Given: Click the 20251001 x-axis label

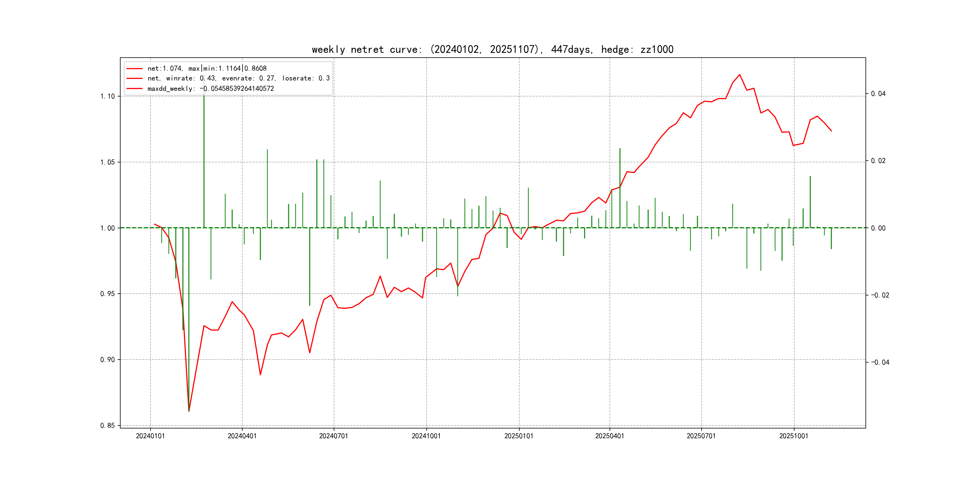Looking at the screenshot, I should pos(794,436).
